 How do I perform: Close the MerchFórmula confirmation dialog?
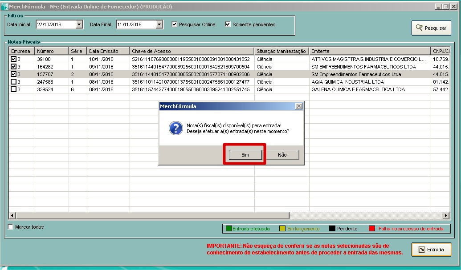pos(299,106)
